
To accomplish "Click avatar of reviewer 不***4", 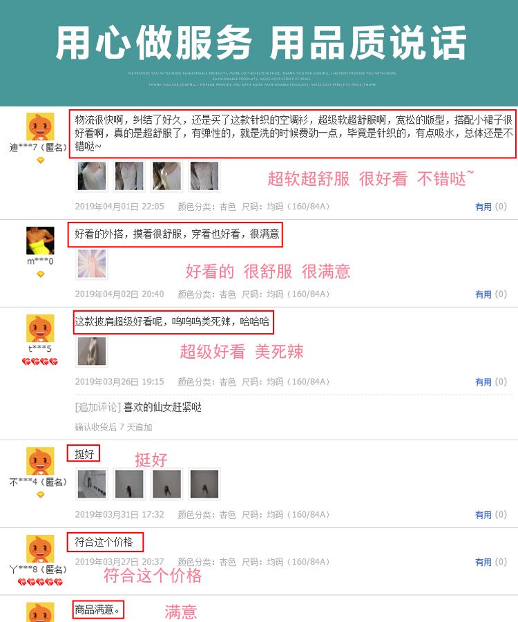I will [x=40, y=461].
